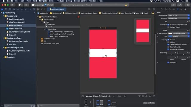This screenshot has height=107, width=191.
Task: Collapse the Ios LearningTests folder
Action: coord(3,38)
